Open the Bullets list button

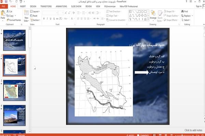(79, 13)
